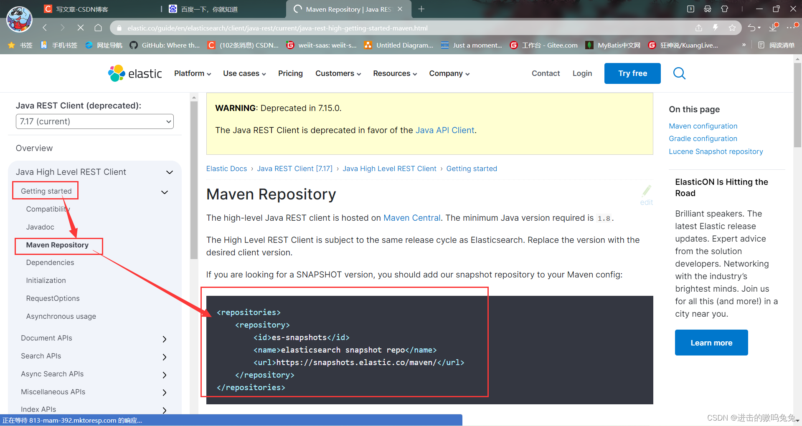Open the Initialization page in the sidebar
The width and height of the screenshot is (802, 426).
46,280
